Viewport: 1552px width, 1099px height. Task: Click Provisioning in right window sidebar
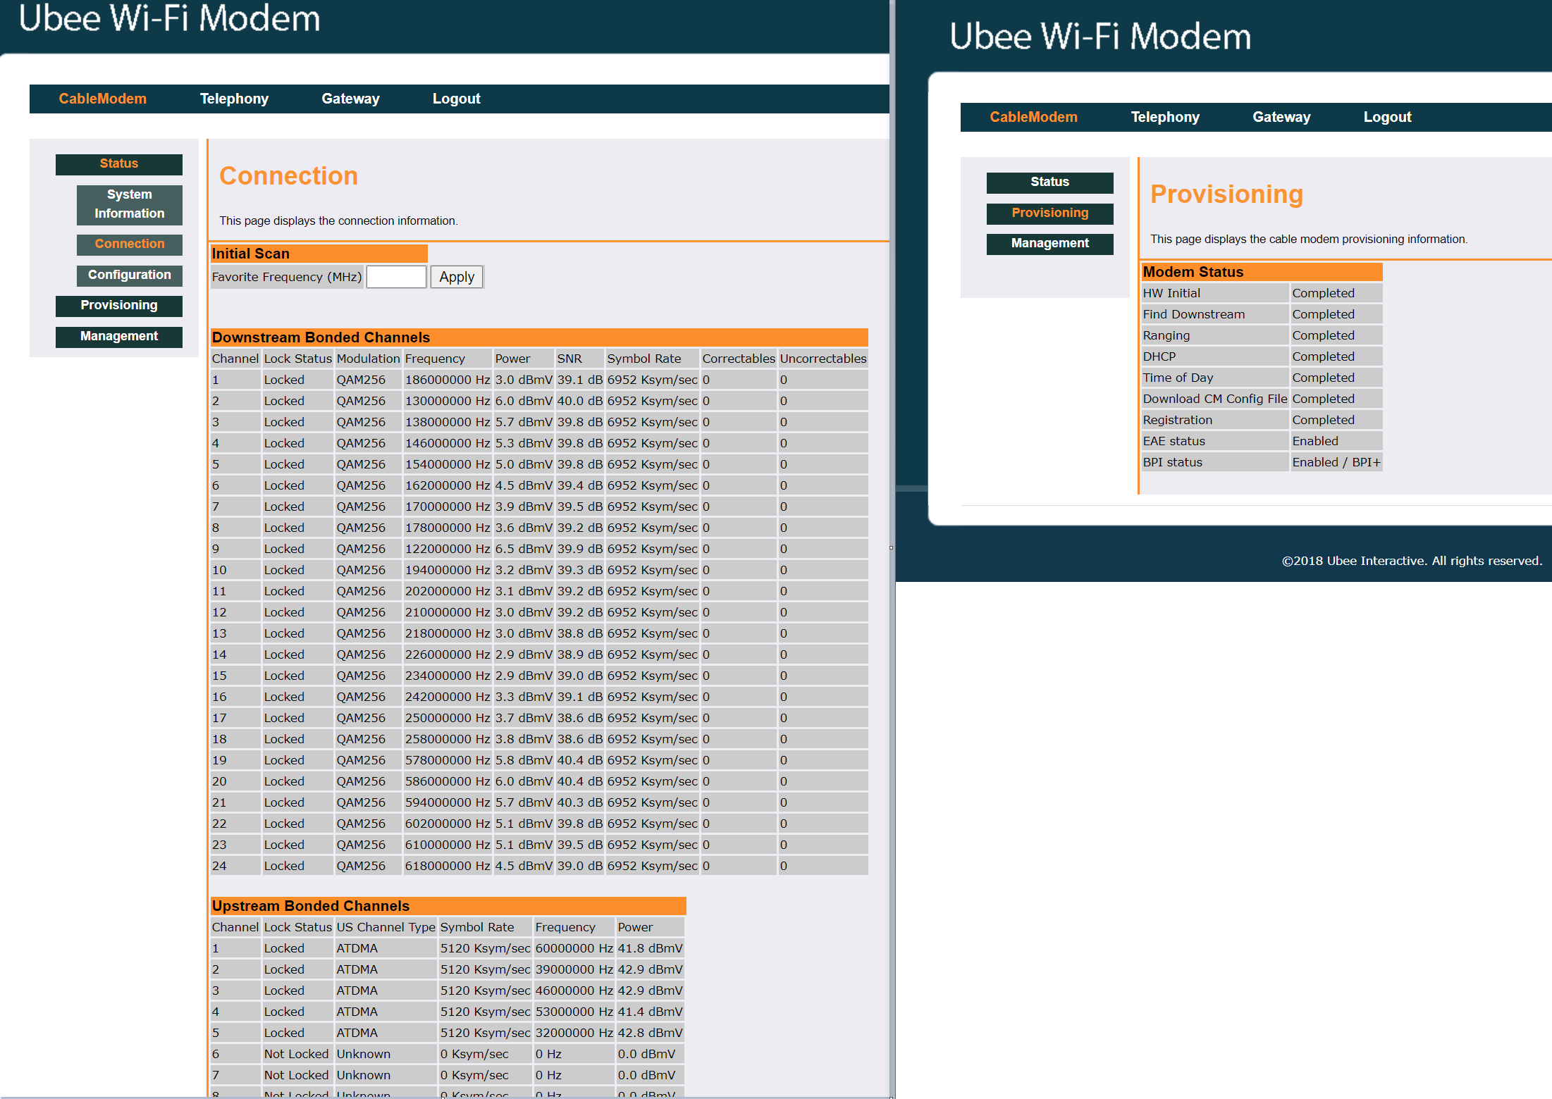coord(1049,213)
